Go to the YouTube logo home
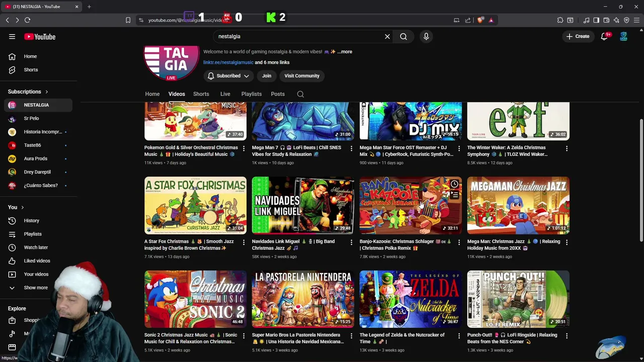The height and width of the screenshot is (362, 644). click(40, 37)
